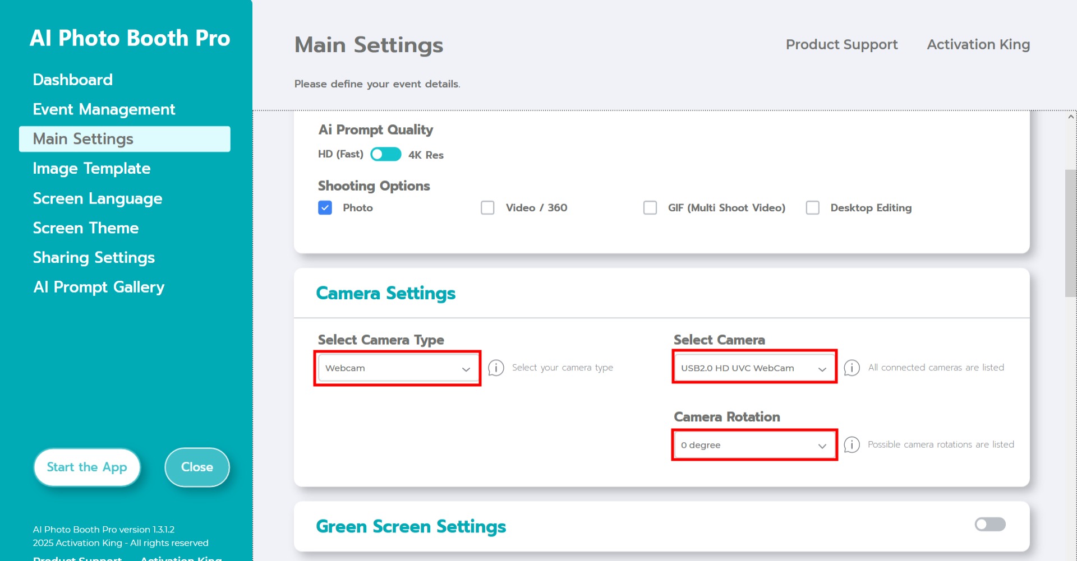
Task: Click the Close button in sidebar
Action: [197, 467]
